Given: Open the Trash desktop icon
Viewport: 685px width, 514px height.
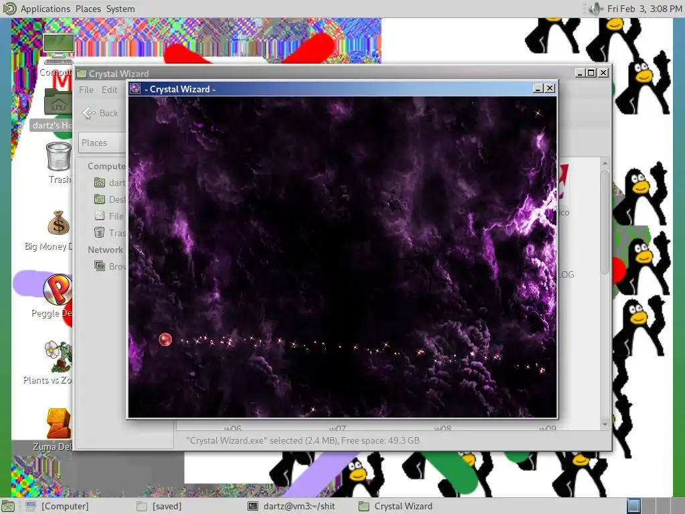Looking at the screenshot, I should 59,157.
